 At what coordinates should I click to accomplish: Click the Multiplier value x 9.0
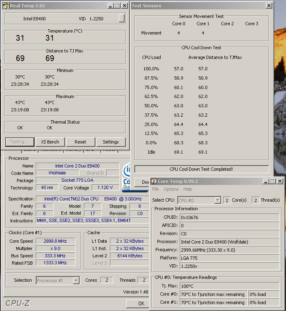(55, 248)
